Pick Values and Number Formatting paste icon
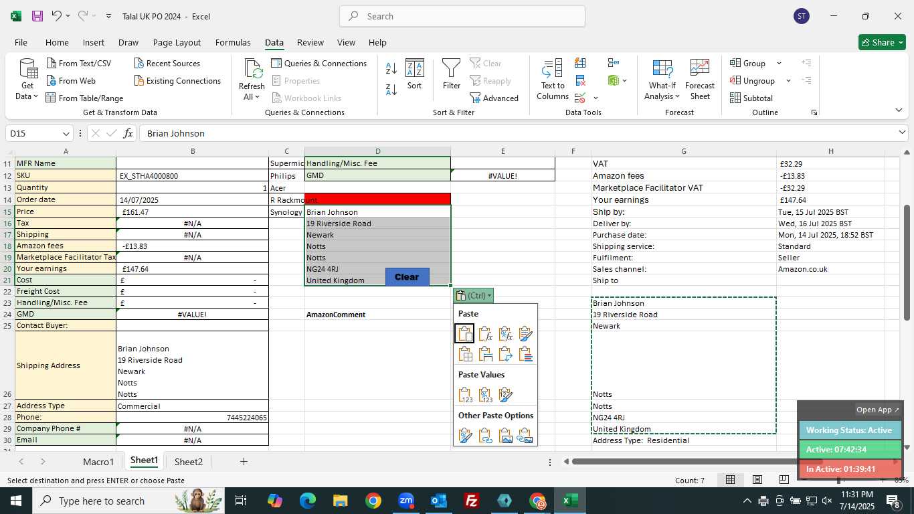 485,395
